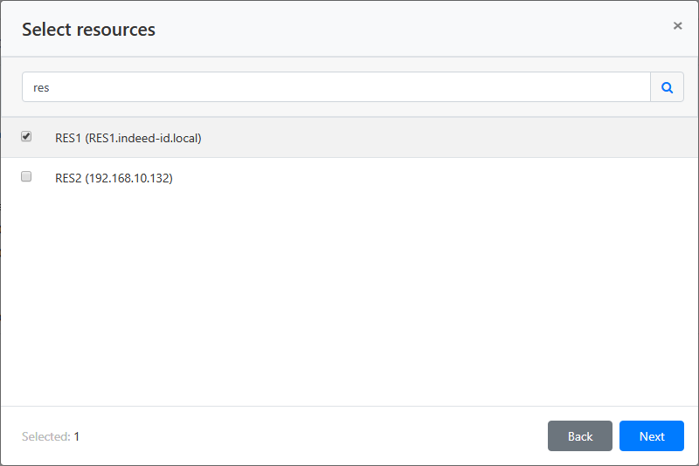Select the RES2 list row
Image resolution: width=699 pixels, height=466 pixels.
pyautogui.click(x=437, y=178)
